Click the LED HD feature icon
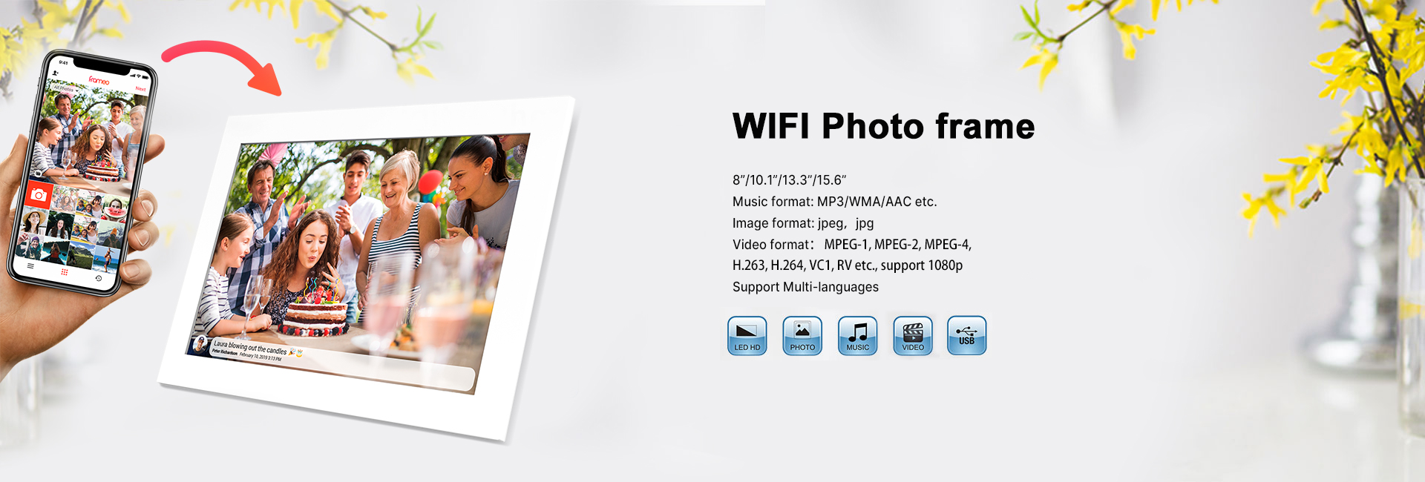The image size is (1425, 482). 747,335
